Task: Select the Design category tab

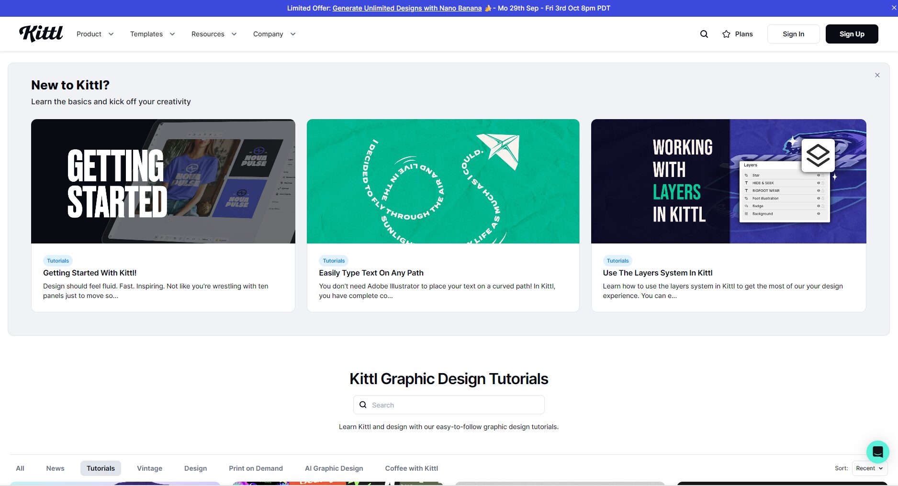Action: (195, 468)
